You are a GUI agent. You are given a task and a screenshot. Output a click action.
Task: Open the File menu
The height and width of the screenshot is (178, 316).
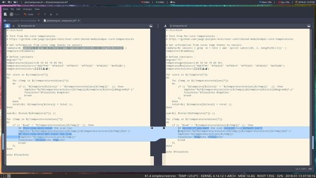[x=12, y=9]
